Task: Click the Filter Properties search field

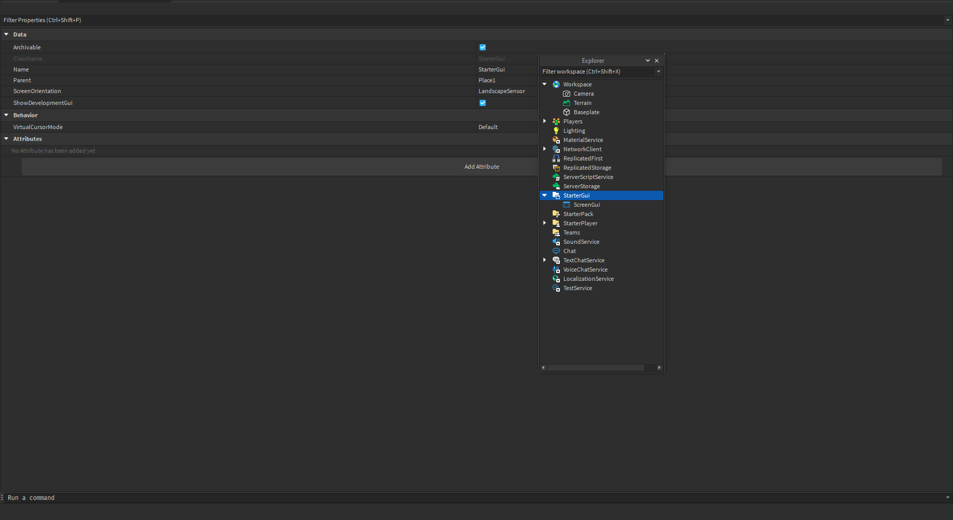Action: [472, 20]
